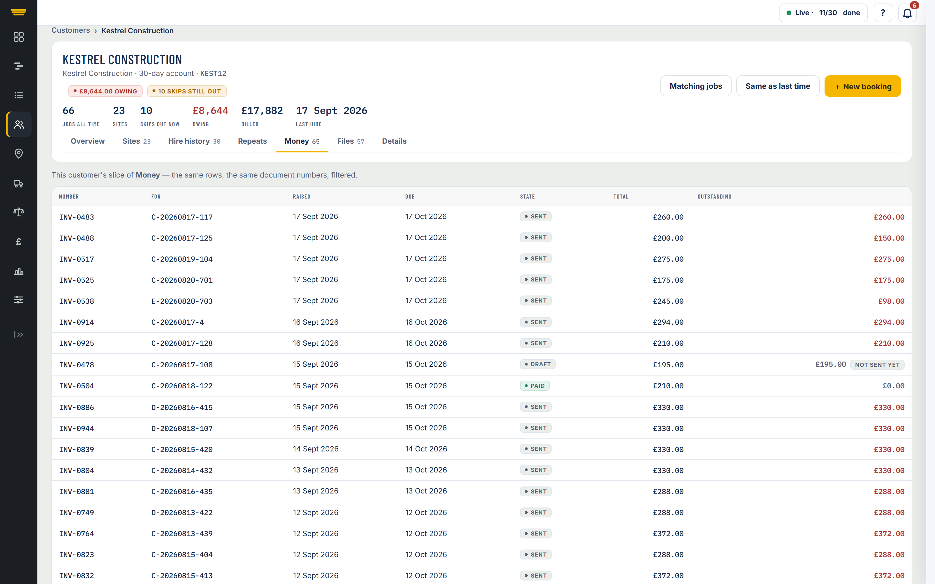Switch to the Files tab
The image size is (935, 584).
350,141
